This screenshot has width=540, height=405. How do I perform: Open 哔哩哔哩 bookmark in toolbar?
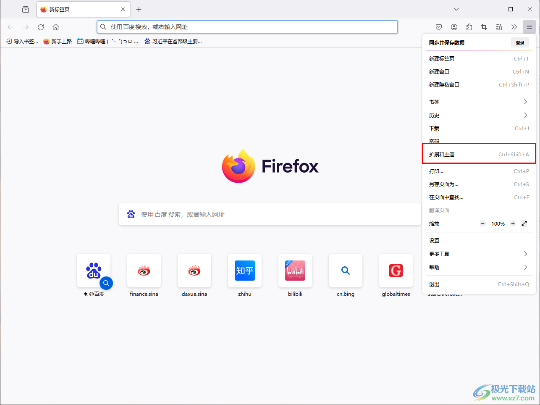click(x=107, y=41)
